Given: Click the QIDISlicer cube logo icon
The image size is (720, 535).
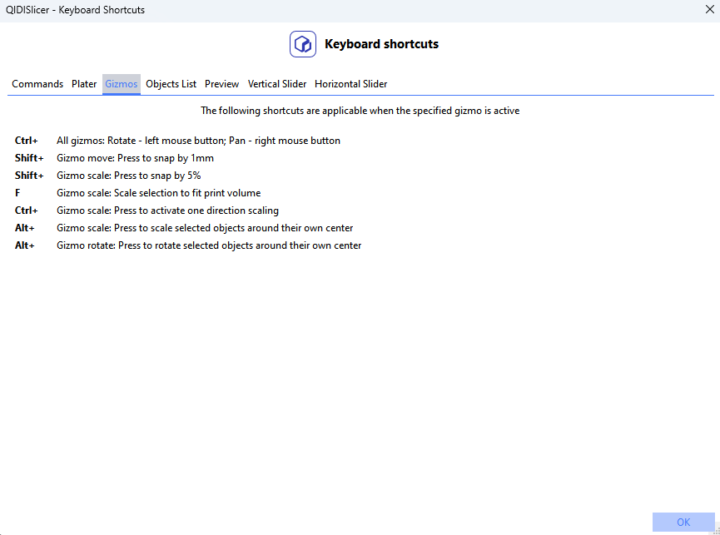Looking at the screenshot, I should point(303,44).
